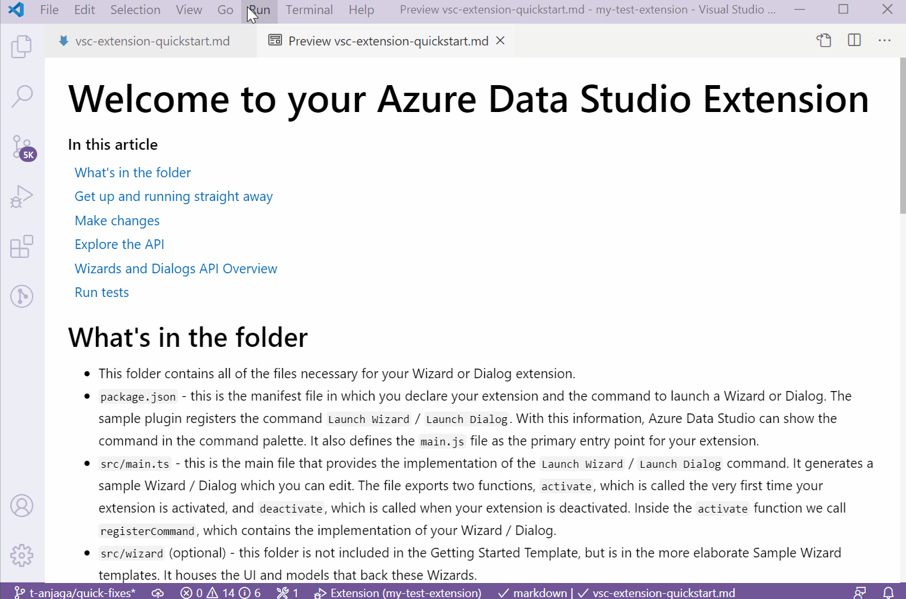Click the src/main.ts inline code text
Viewport: 906px width, 599px height.
[135, 464]
